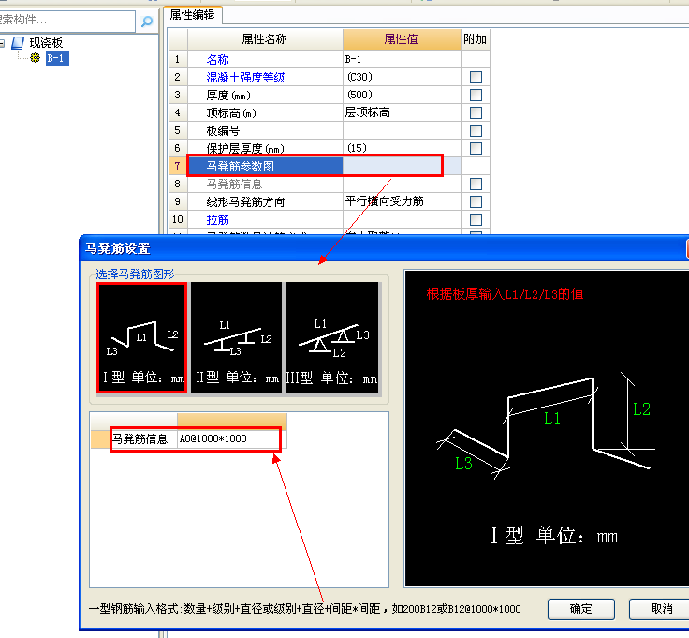Select the B-1 tree item
The width and height of the screenshot is (689, 638).
coord(57,58)
